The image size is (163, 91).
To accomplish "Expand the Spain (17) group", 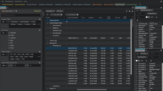I will coord(48,89).
